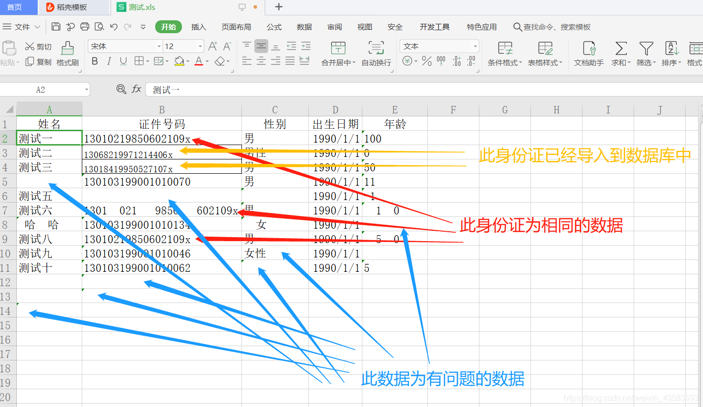
Task: Apply thousands separator number format
Action: click(441, 61)
